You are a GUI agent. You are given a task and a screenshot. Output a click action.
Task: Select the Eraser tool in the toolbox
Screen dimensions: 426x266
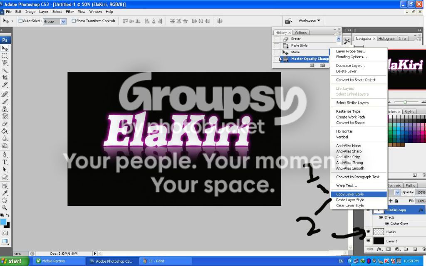click(5, 123)
